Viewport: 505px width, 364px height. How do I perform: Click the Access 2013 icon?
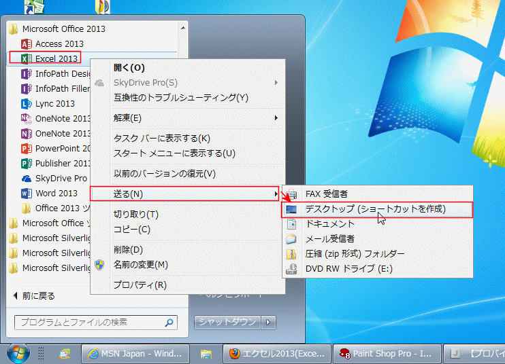[x=27, y=43]
